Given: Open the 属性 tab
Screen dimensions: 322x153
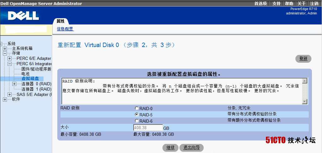Looking at the screenshot, I should [x=60, y=21].
